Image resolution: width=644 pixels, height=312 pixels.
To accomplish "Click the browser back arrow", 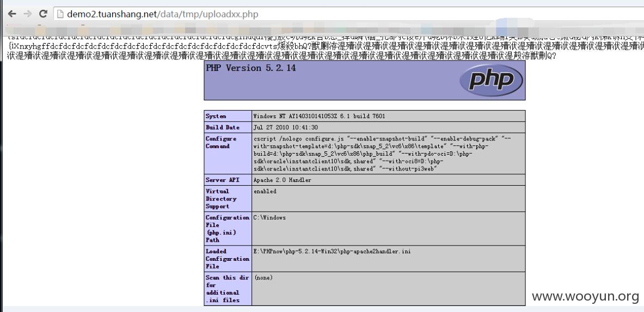I will coord(12,13).
